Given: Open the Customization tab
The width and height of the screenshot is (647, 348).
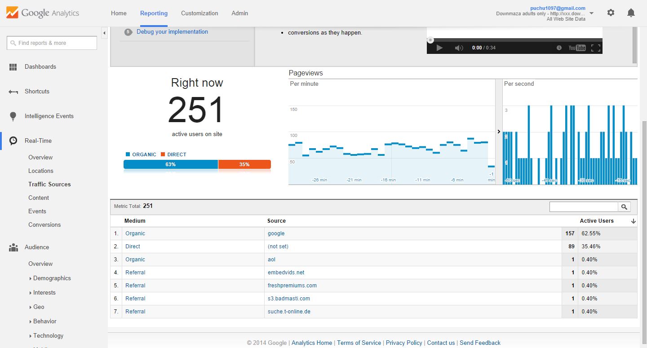Looking at the screenshot, I should (199, 13).
